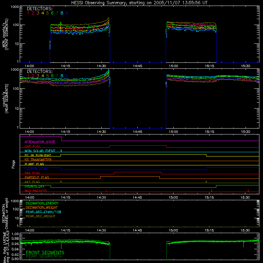Image resolution: width=263 pixels, height=263 pixels.
Task: Click the raised SAA_FLAG segment around 14:45
Action: (138, 172)
